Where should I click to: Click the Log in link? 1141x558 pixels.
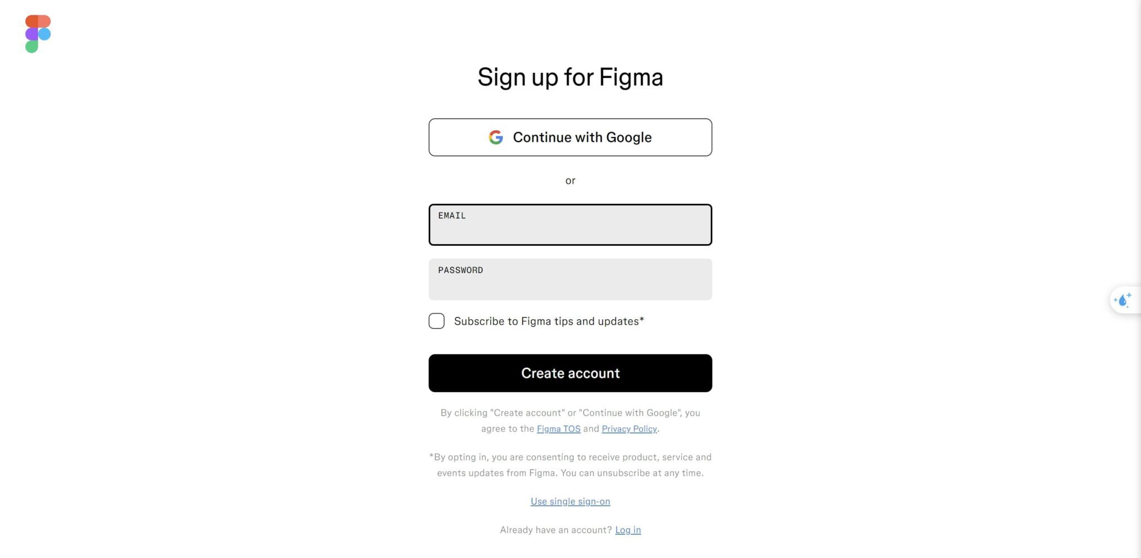coord(628,530)
